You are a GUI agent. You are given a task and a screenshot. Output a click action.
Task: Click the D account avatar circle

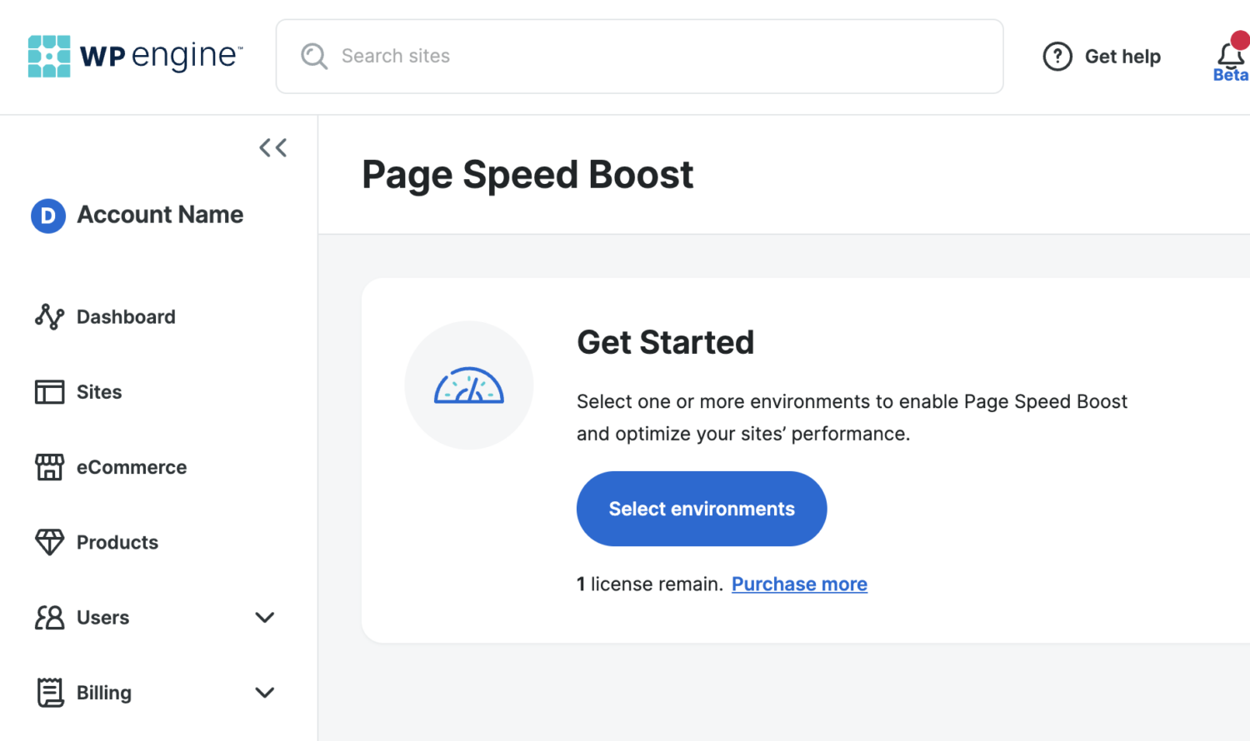(x=47, y=215)
